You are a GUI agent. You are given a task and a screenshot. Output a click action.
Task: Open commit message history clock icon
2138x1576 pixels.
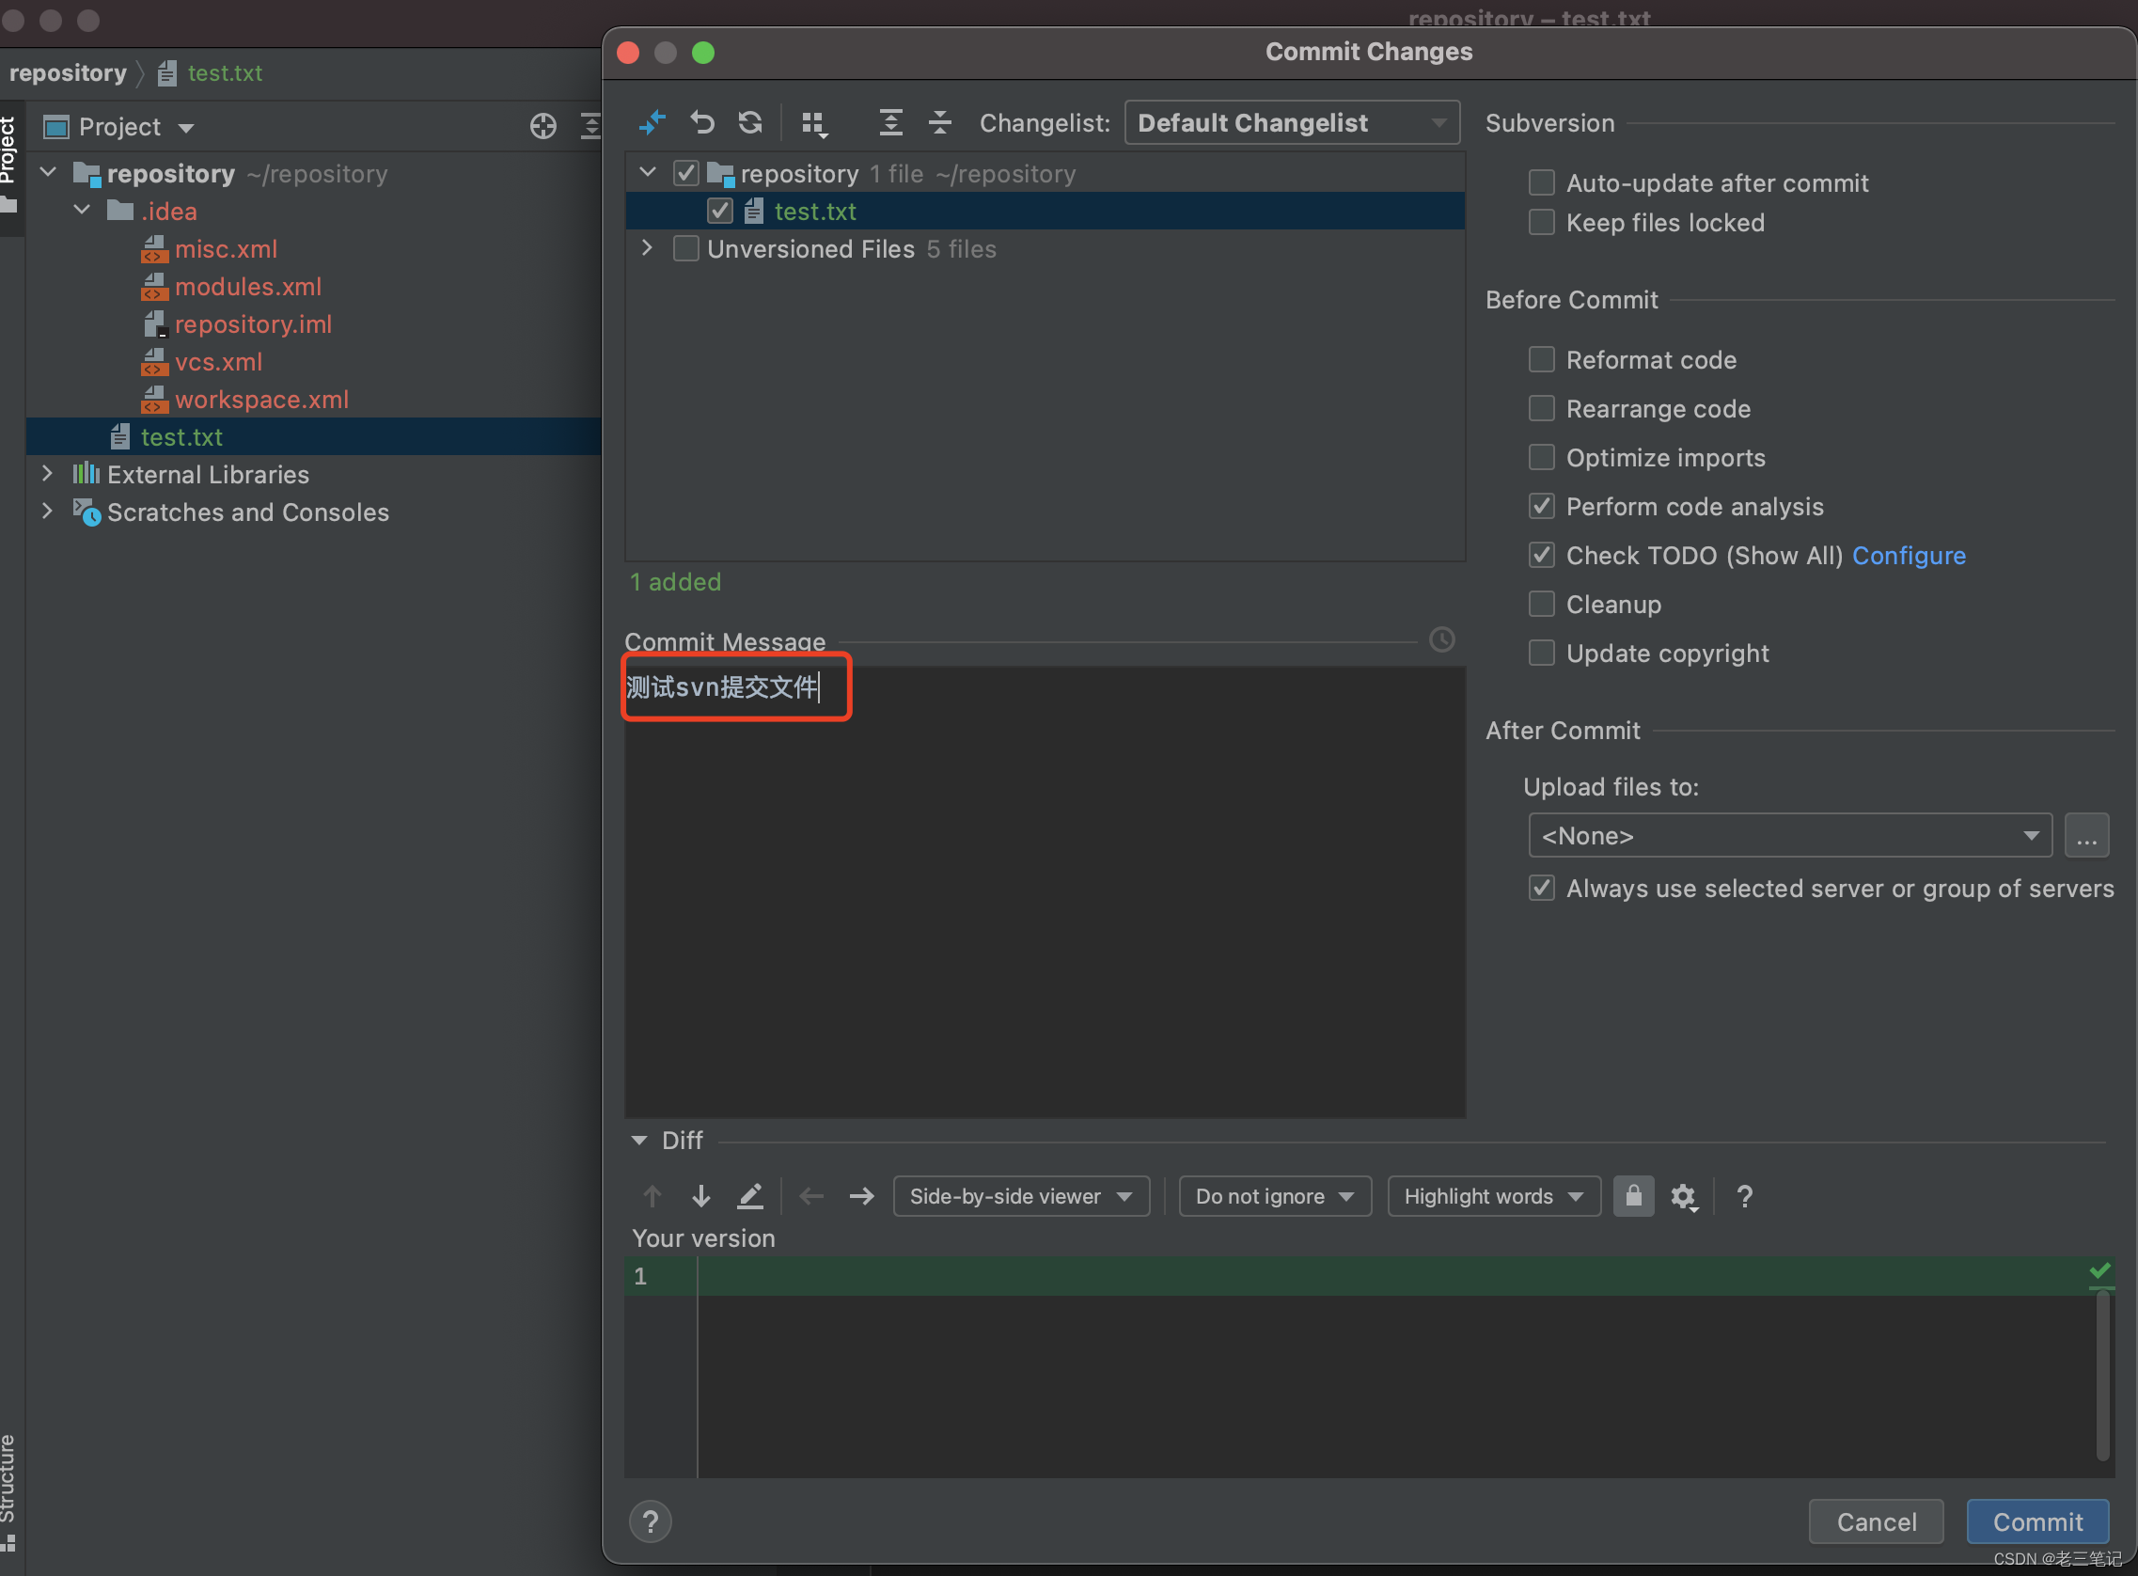pos(1441,640)
